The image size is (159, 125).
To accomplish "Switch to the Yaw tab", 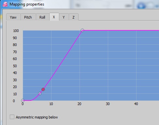I will (13, 17).
